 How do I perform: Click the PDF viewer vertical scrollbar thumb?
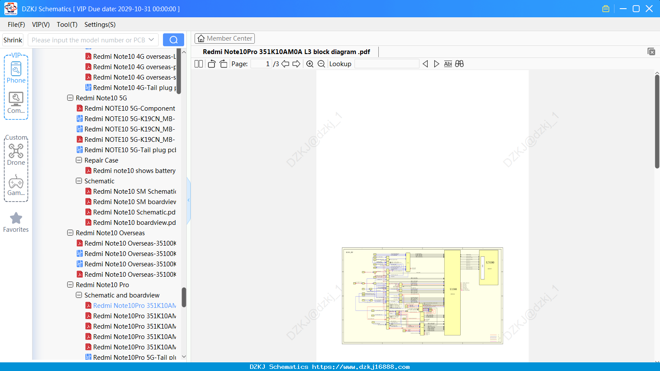[657, 121]
